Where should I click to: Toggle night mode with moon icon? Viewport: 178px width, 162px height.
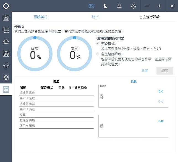[x=106, y=6]
